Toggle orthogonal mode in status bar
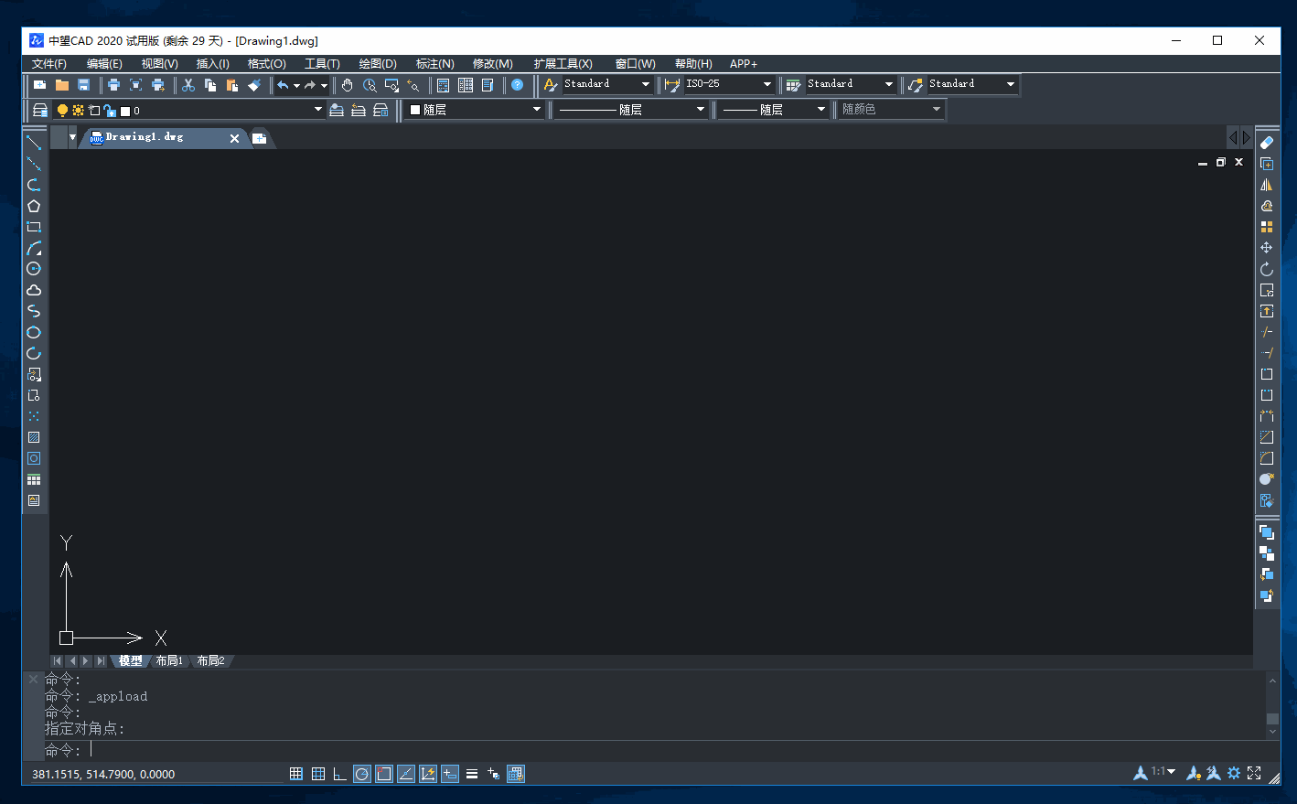This screenshot has width=1297, height=804. (339, 774)
